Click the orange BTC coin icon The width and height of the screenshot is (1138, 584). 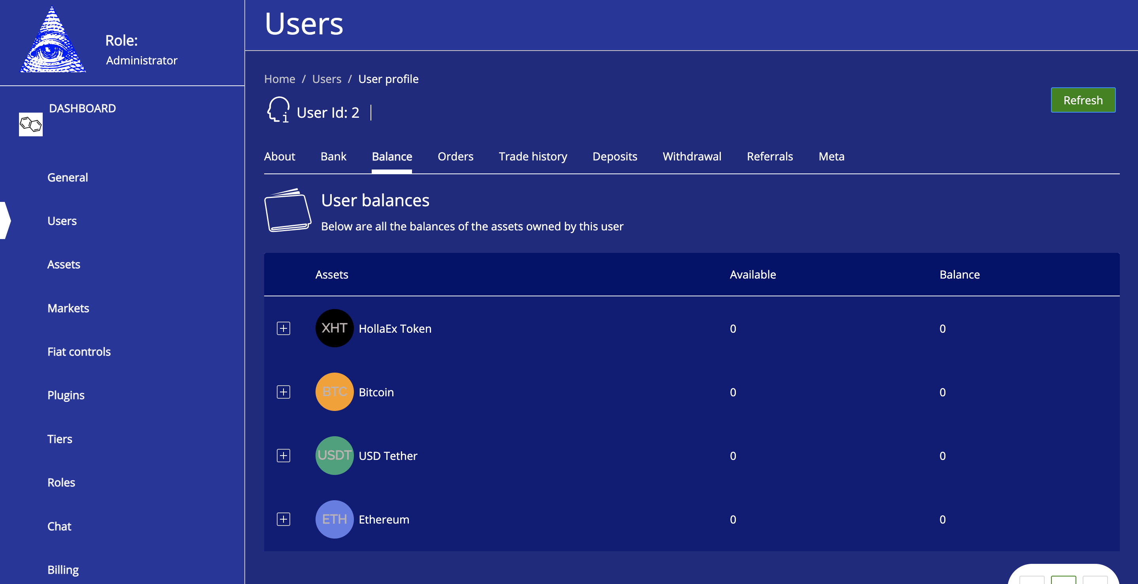pos(334,392)
